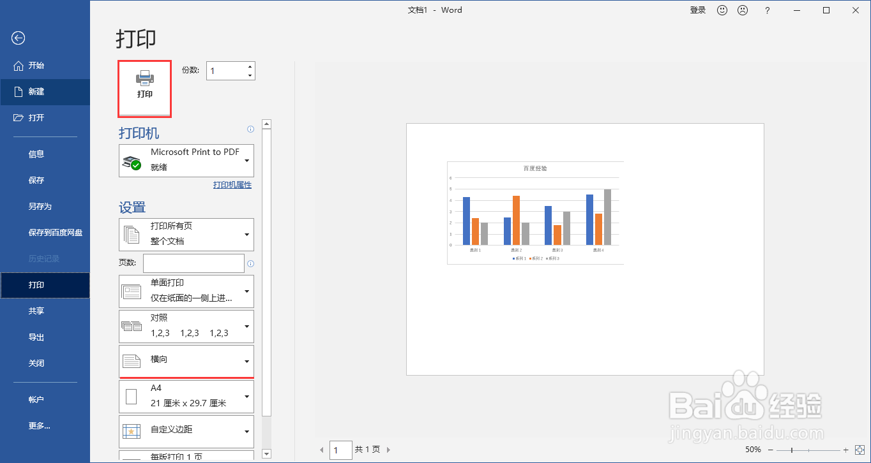This screenshot has height=463, width=871.
Task: Go to the previous page arrow
Action: point(322,450)
